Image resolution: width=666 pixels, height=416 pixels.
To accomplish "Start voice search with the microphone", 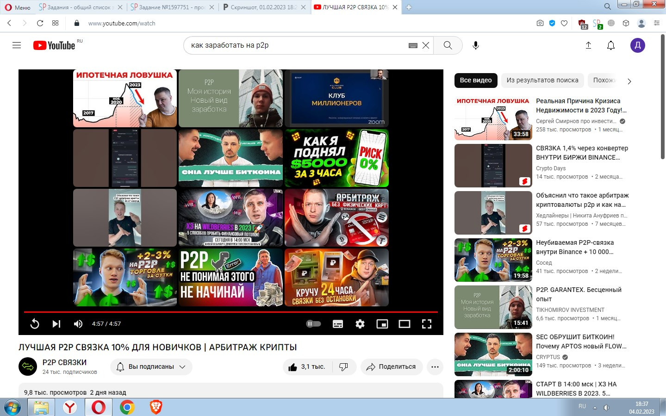I will pyautogui.click(x=475, y=45).
